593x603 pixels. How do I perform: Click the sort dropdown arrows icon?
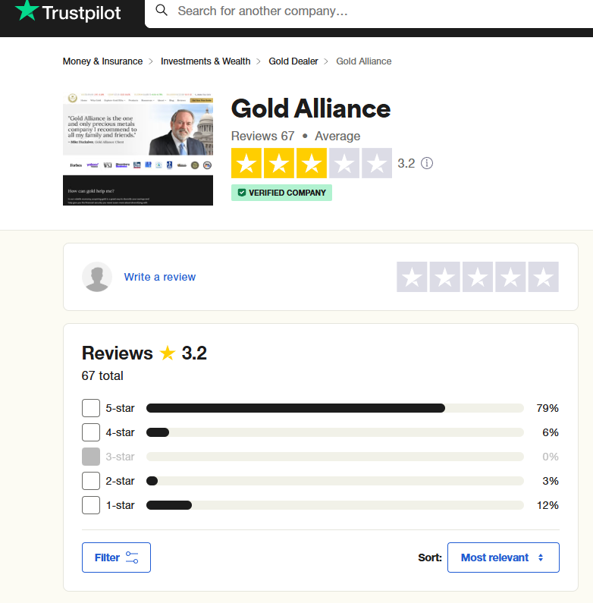541,557
